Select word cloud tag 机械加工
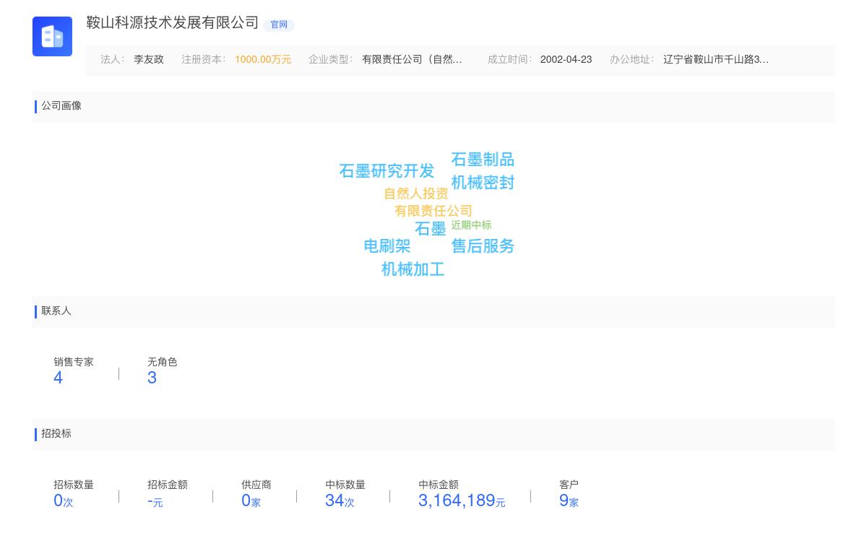The image size is (867, 543). (413, 269)
